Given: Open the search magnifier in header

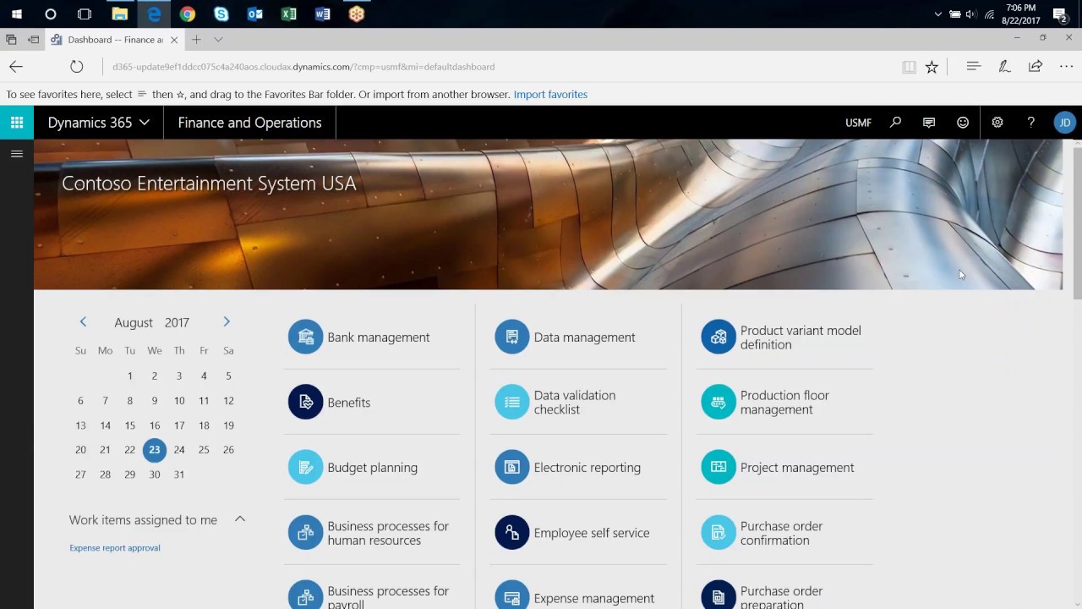Looking at the screenshot, I should (x=895, y=123).
